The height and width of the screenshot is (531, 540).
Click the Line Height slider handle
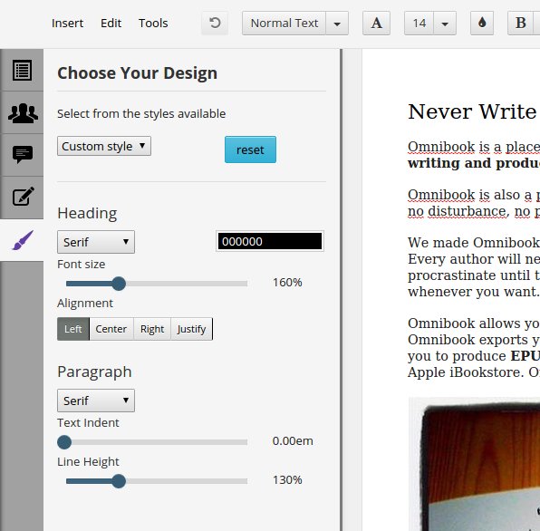click(119, 481)
